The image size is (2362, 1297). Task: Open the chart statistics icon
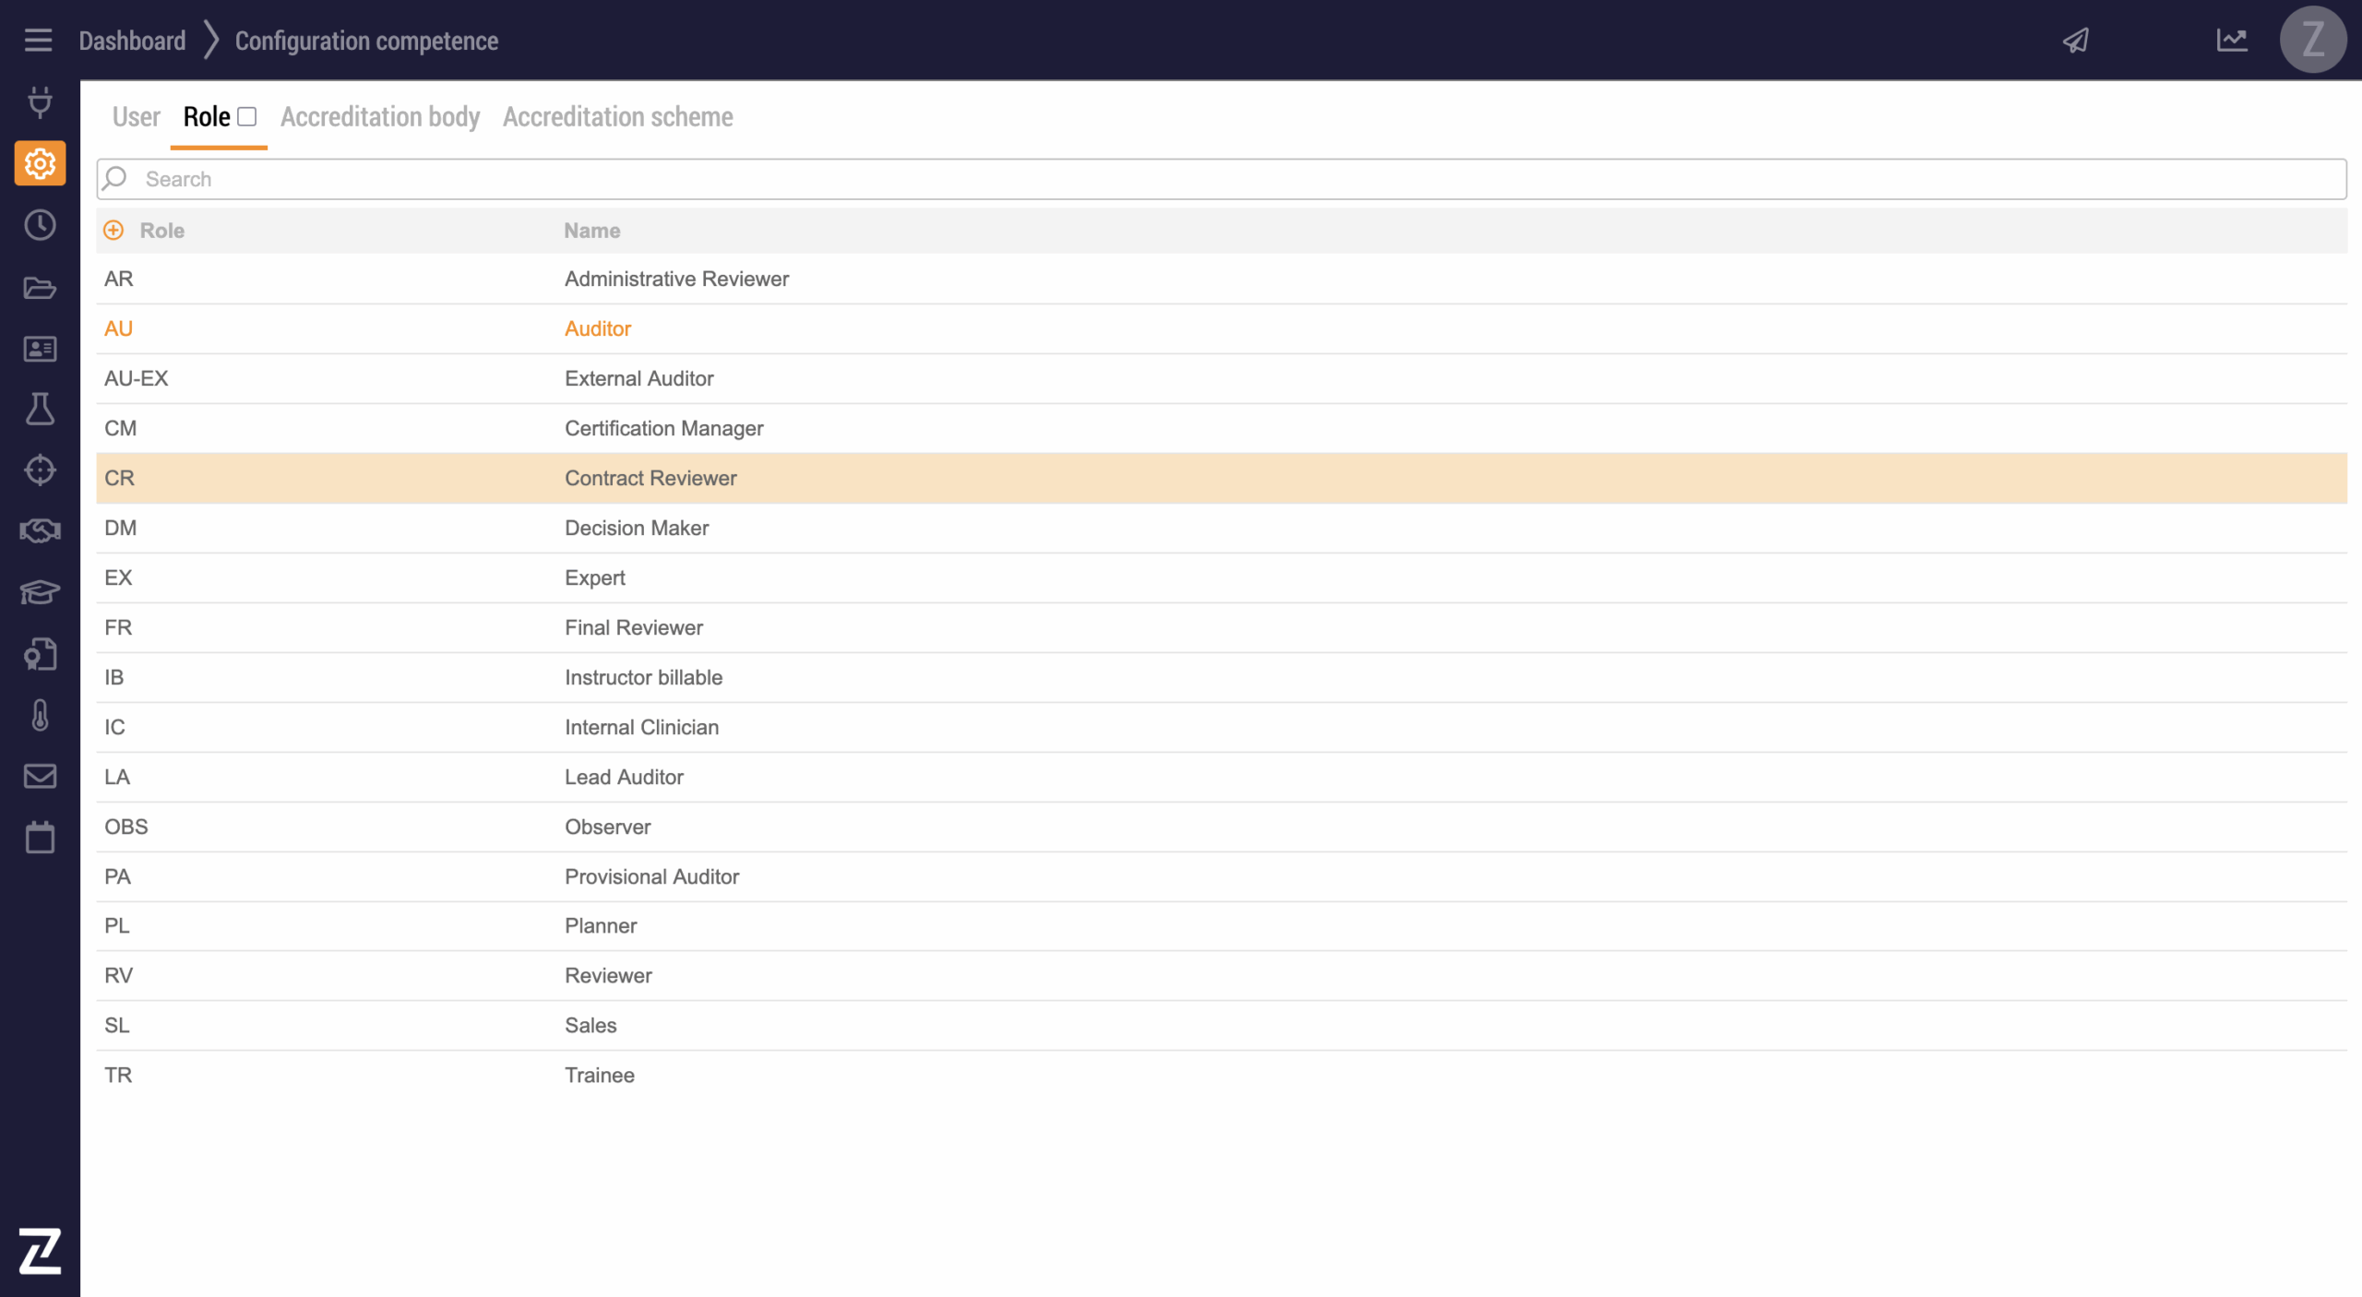[2231, 40]
